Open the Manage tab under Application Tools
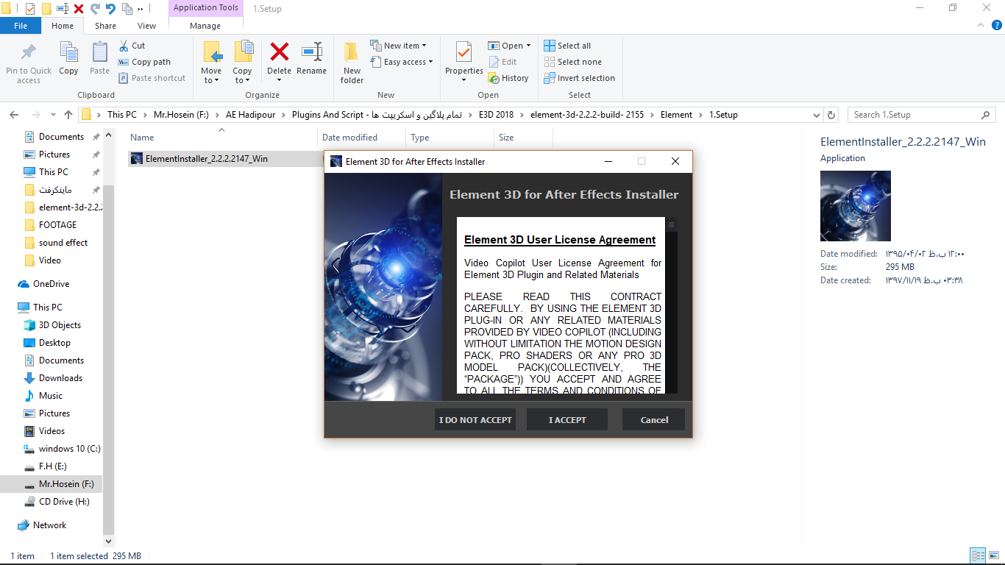Image resolution: width=1005 pixels, height=565 pixels. click(205, 26)
